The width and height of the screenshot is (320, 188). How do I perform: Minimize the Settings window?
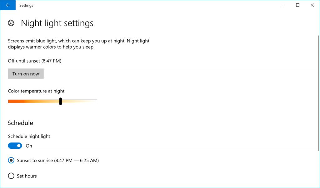(x=283, y=5)
